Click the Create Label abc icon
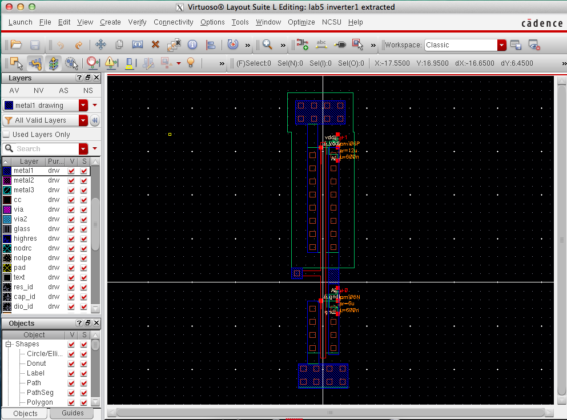This screenshot has height=420, width=567. 321,45
